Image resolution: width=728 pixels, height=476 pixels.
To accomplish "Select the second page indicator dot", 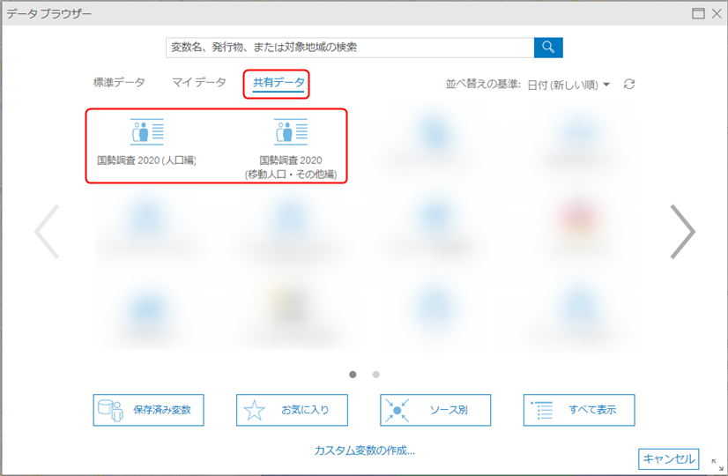I will tap(376, 375).
